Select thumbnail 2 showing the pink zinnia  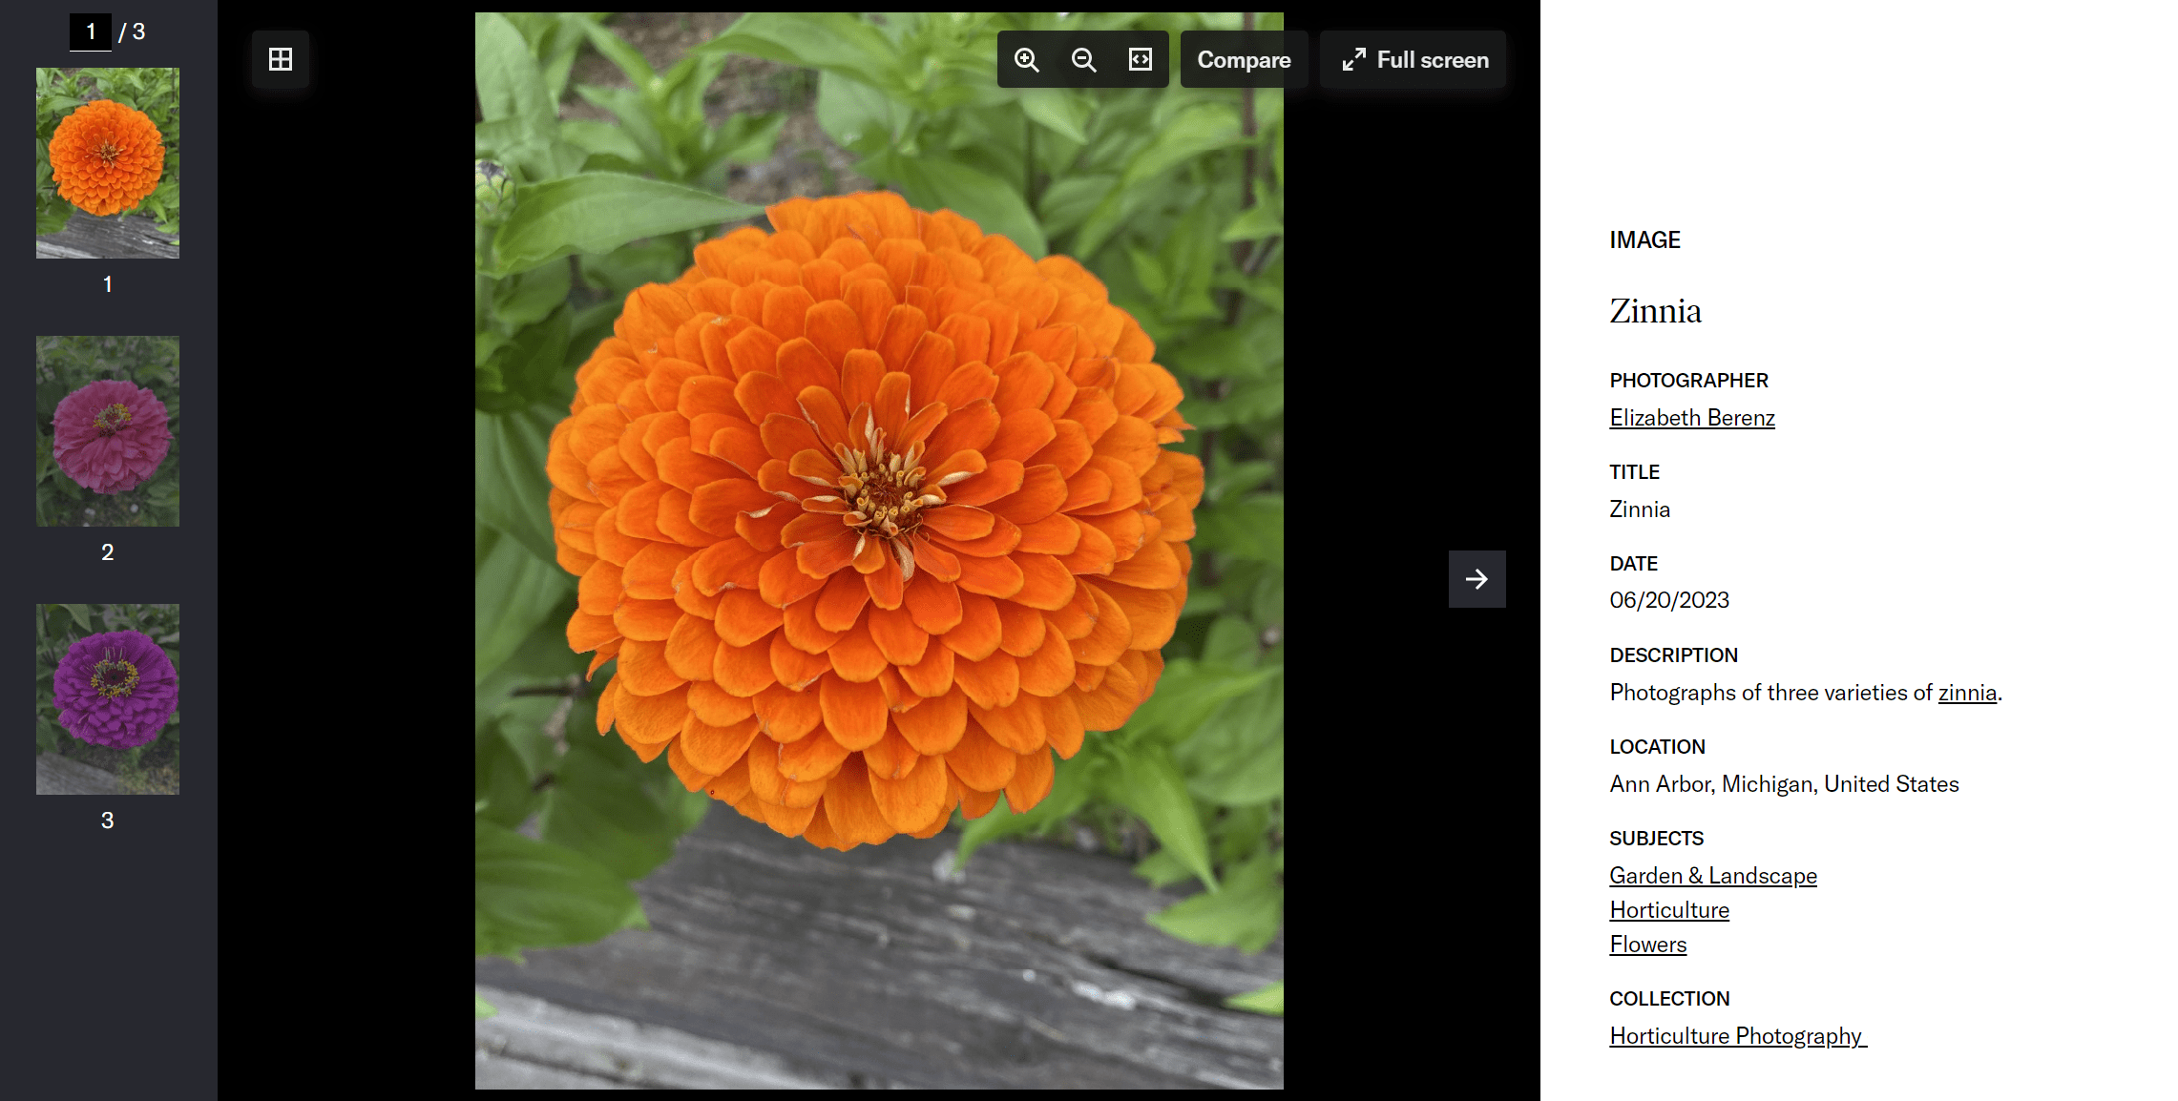pos(107,430)
